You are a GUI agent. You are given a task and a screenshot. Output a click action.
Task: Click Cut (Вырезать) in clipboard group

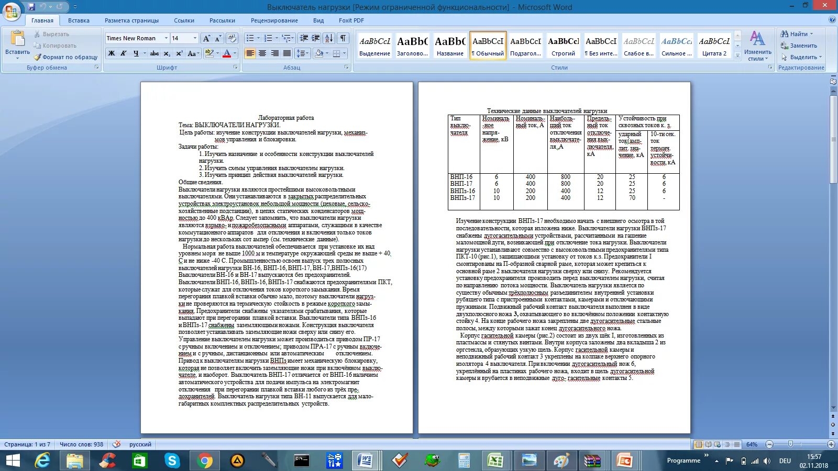pos(51,34)
